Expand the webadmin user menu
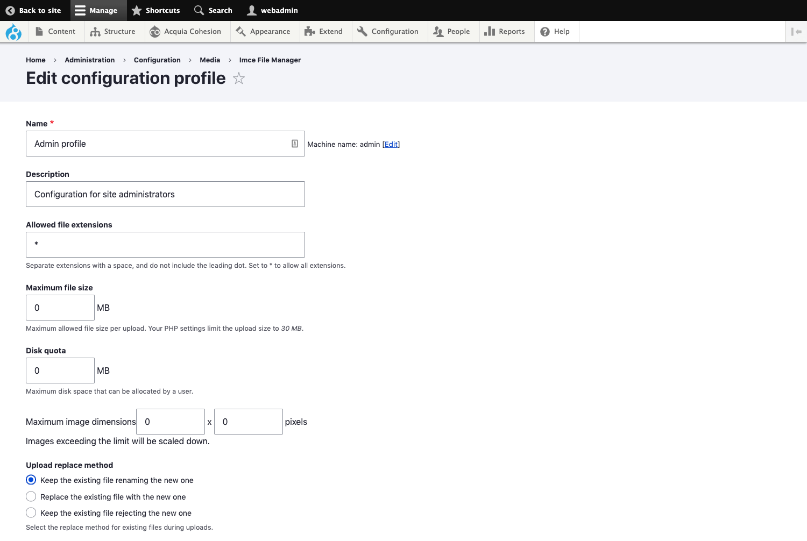The image size is (807, 541). tap(272, 10)
